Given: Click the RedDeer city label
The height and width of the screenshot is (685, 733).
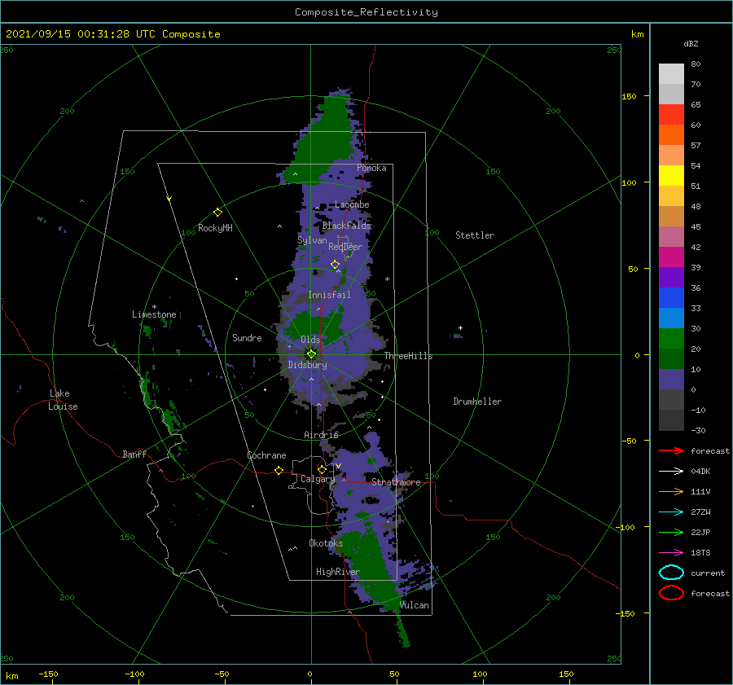Looking at the screenshot, I should tap(345, 247).
